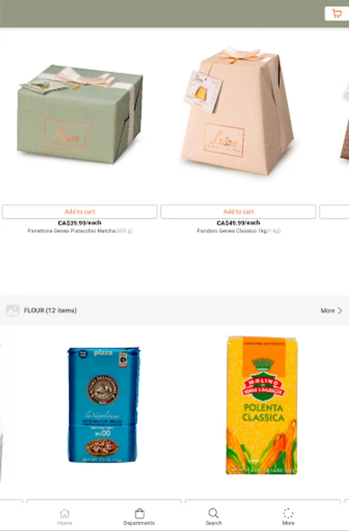The width and height of the screenshot is (349, 531).
Task: View the blue la Napoletana pizza flour
Action: point(103,405)
